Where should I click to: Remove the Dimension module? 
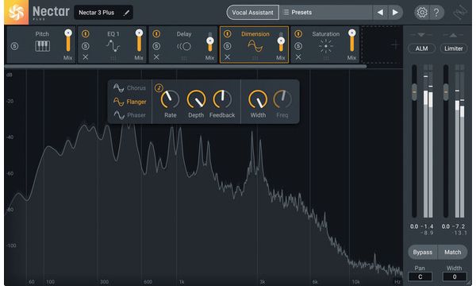tap(228, 57)
